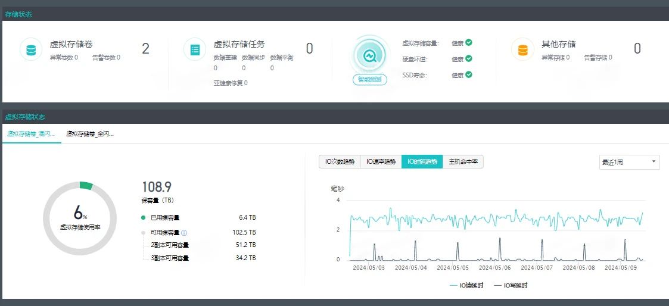Click the green check beside SSD寿命
The image size is (669, 306).
(x=469, y=74)
